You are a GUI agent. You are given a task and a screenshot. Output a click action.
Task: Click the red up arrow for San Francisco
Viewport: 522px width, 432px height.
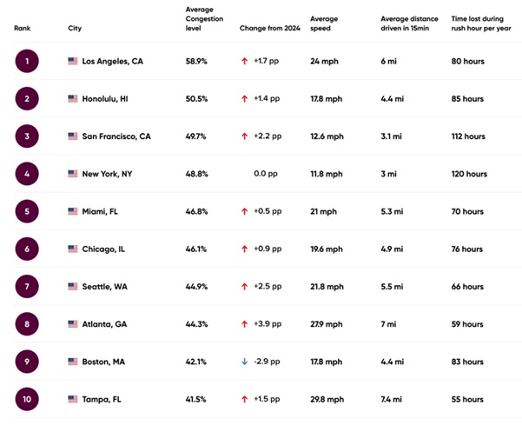coord(245,136)
